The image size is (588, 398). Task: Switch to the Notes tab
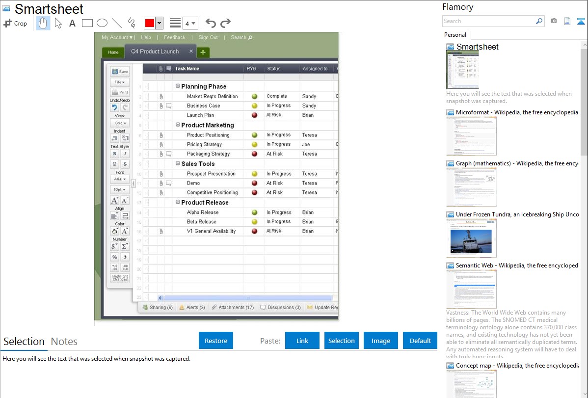pos(64,342)
